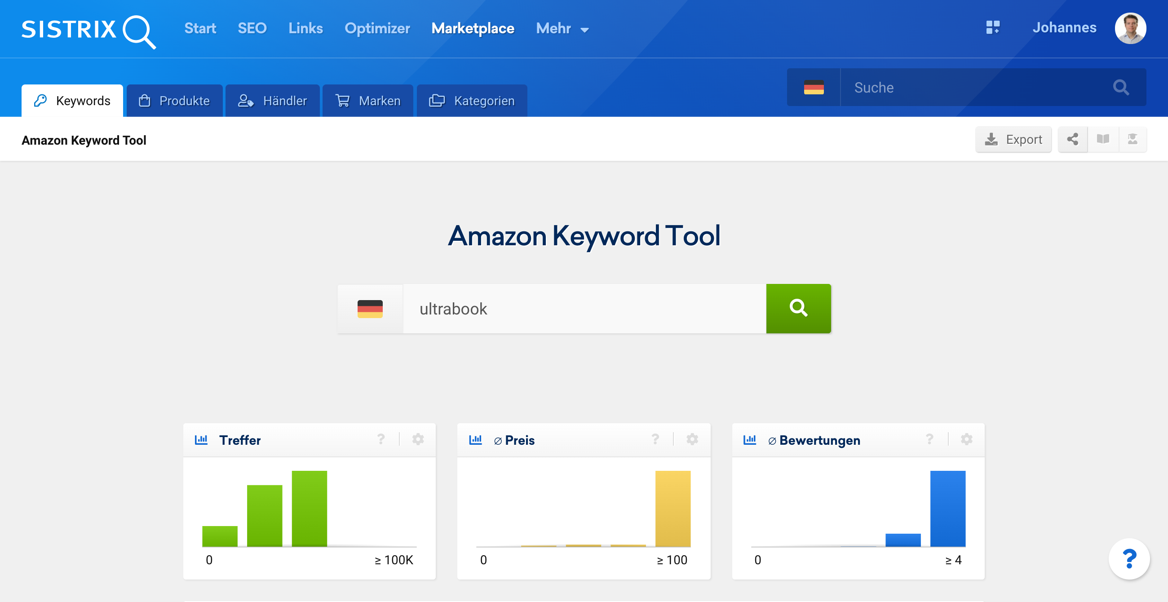
Task: Click the ultrabook keyword input field
Action: tap(584, 309)
